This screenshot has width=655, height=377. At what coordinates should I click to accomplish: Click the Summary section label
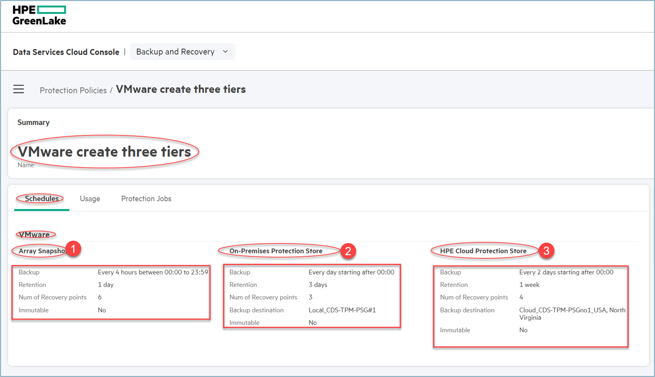coord(33,122)
